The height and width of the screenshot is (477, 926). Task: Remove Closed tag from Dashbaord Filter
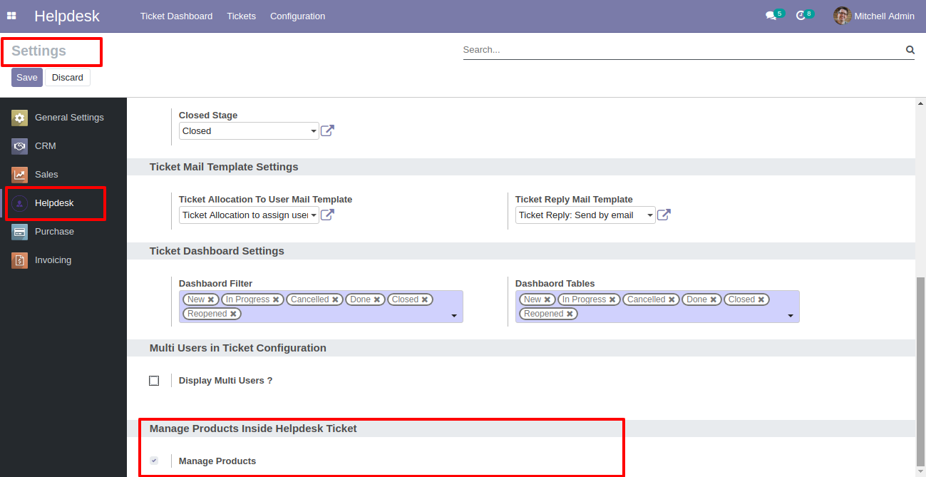[425, 299]
